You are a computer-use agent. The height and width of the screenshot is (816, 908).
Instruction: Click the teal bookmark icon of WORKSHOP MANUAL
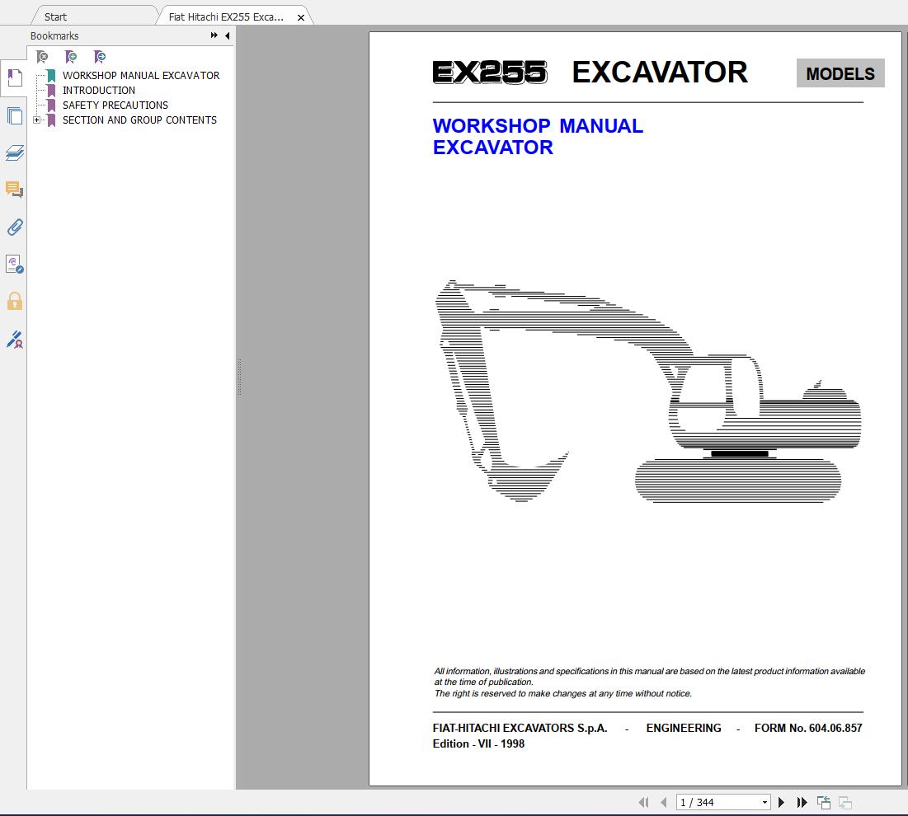click(51, 75)
